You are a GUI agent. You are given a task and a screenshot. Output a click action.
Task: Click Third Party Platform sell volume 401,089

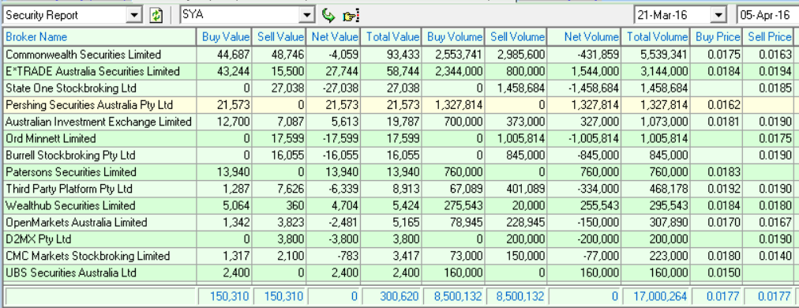[526, 190]
